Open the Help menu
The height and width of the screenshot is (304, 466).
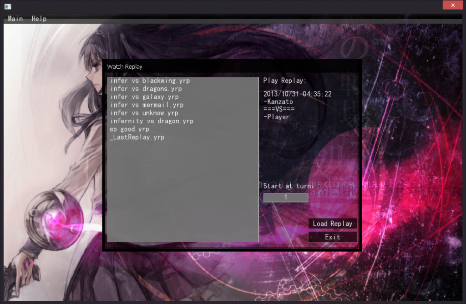39,19
